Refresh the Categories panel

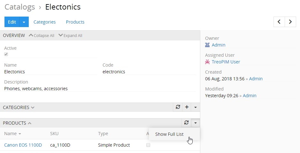(178, 107)
